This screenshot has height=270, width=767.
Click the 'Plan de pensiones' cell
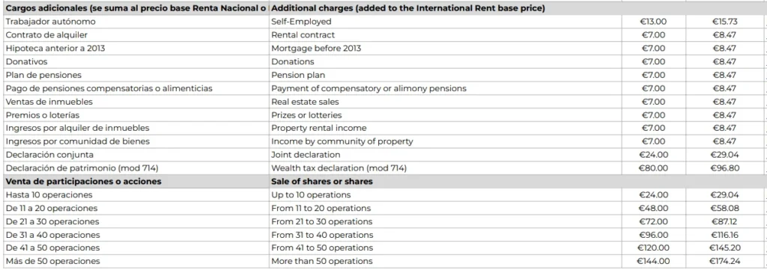click(x=135, y=75)
